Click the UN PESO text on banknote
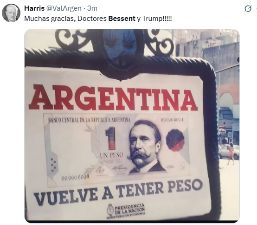The height and width of the screenshot is (225, 257). [x=111, y=155]
